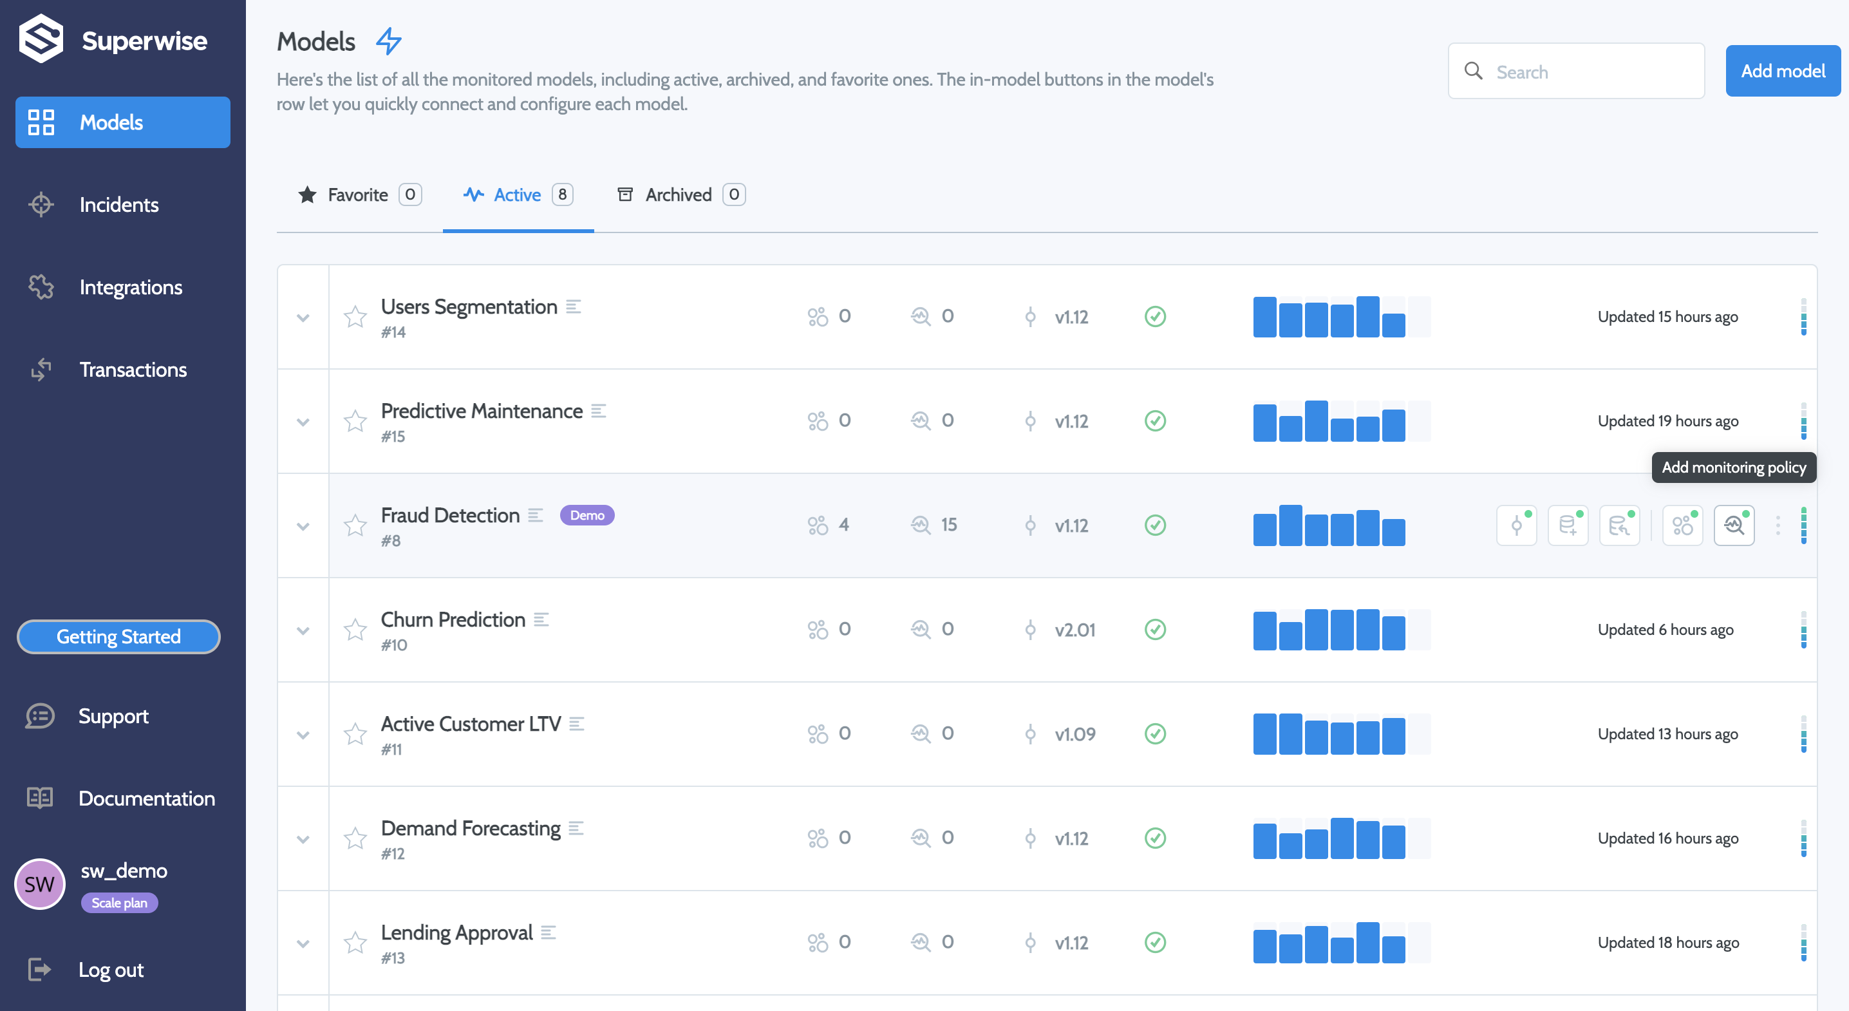Click the version node button in Fraud Detection row

click(1516, 525)
